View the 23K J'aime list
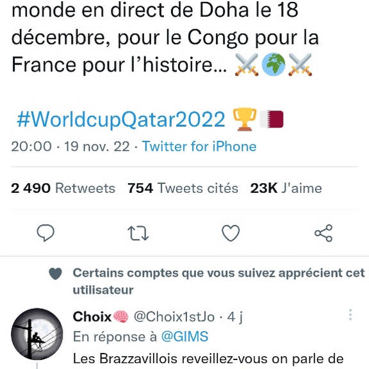Screen dimensions: 369x369 point(286,188)
